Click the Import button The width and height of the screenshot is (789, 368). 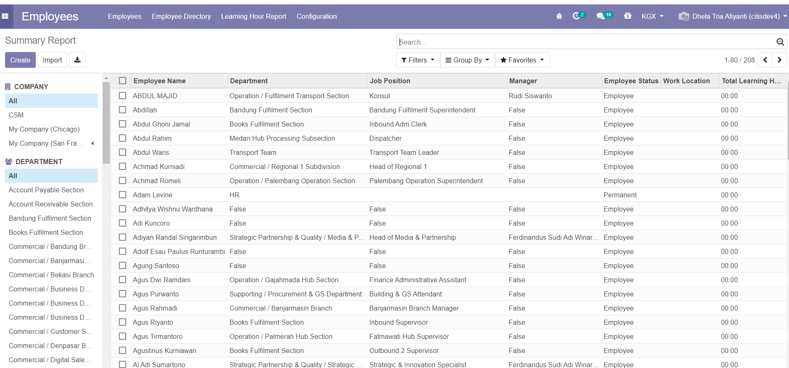pyautogui.click(x=52, y=60)
